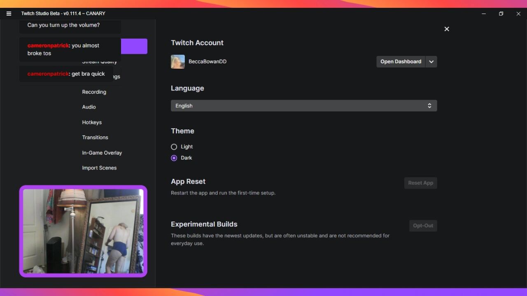The width and height of the screenshot is (527, 296).
Task: Go to Recording settings
Action: [94, 92]
